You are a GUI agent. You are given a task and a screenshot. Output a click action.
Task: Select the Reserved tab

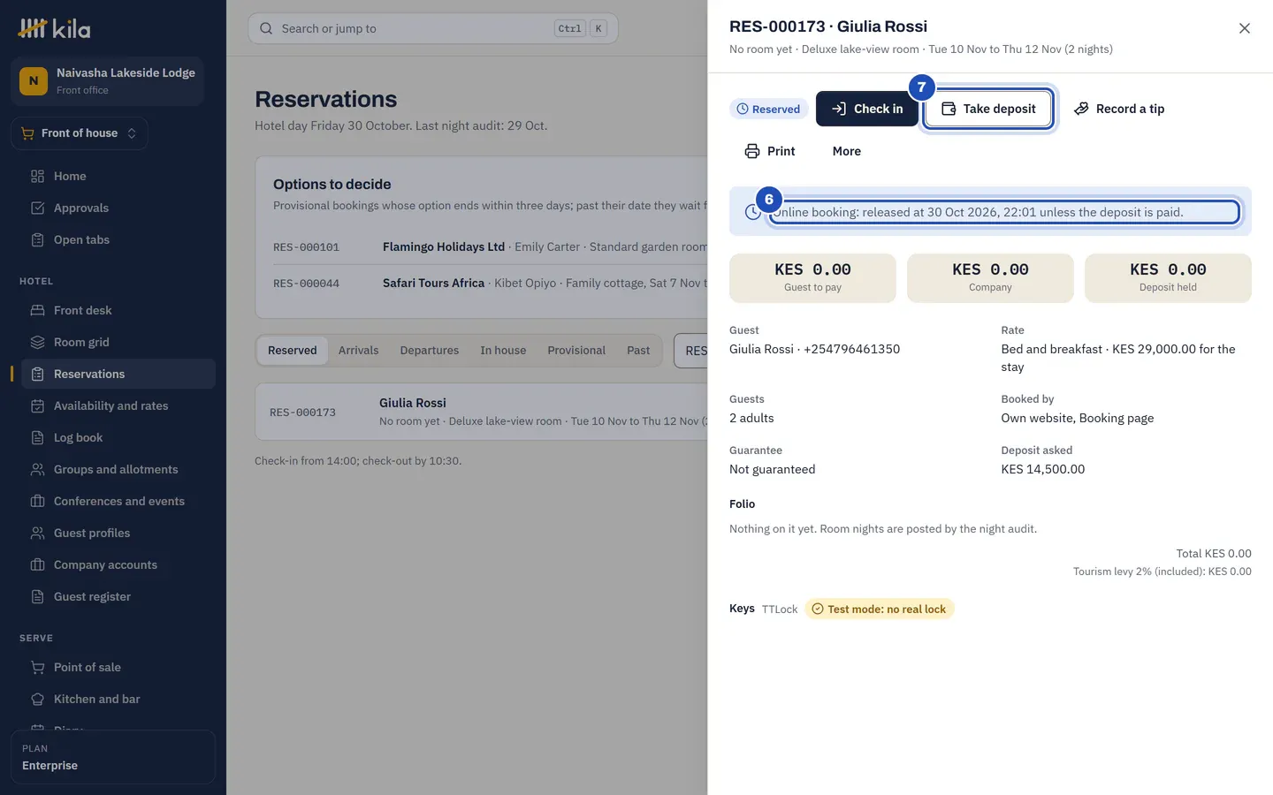(293, 351)
